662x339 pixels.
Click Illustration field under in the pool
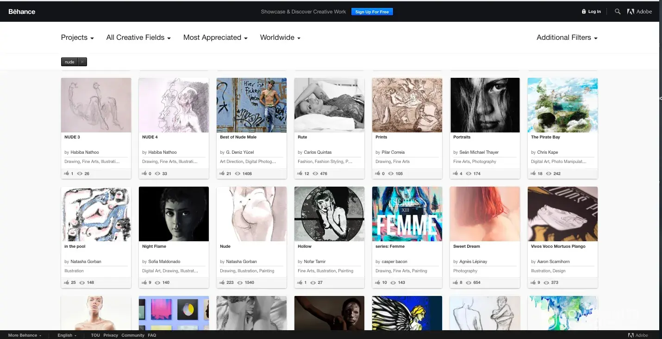tap(74, 271)
